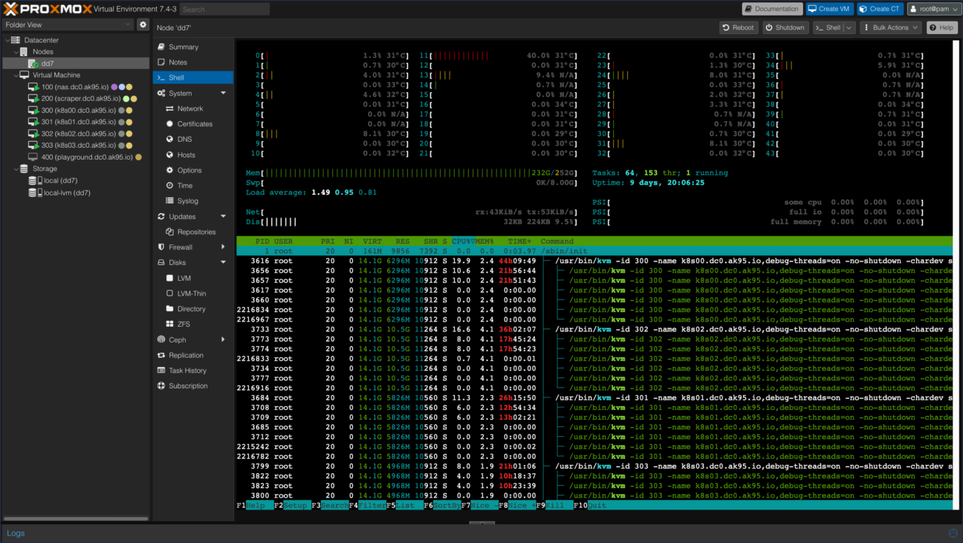Collapse the Storage tree folder
Screen dimensions: 963x543
pyautogui.click(x=15, y=169)
